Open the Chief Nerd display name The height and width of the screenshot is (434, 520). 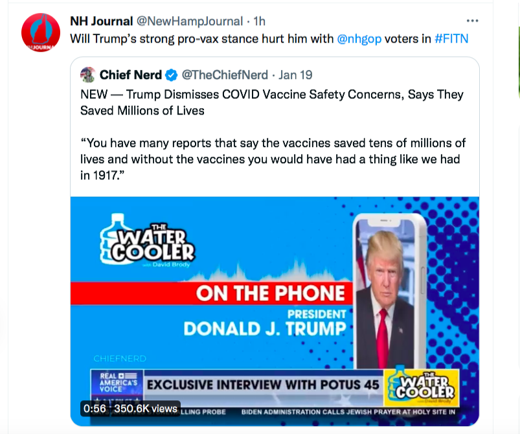[x=131, y=75]
